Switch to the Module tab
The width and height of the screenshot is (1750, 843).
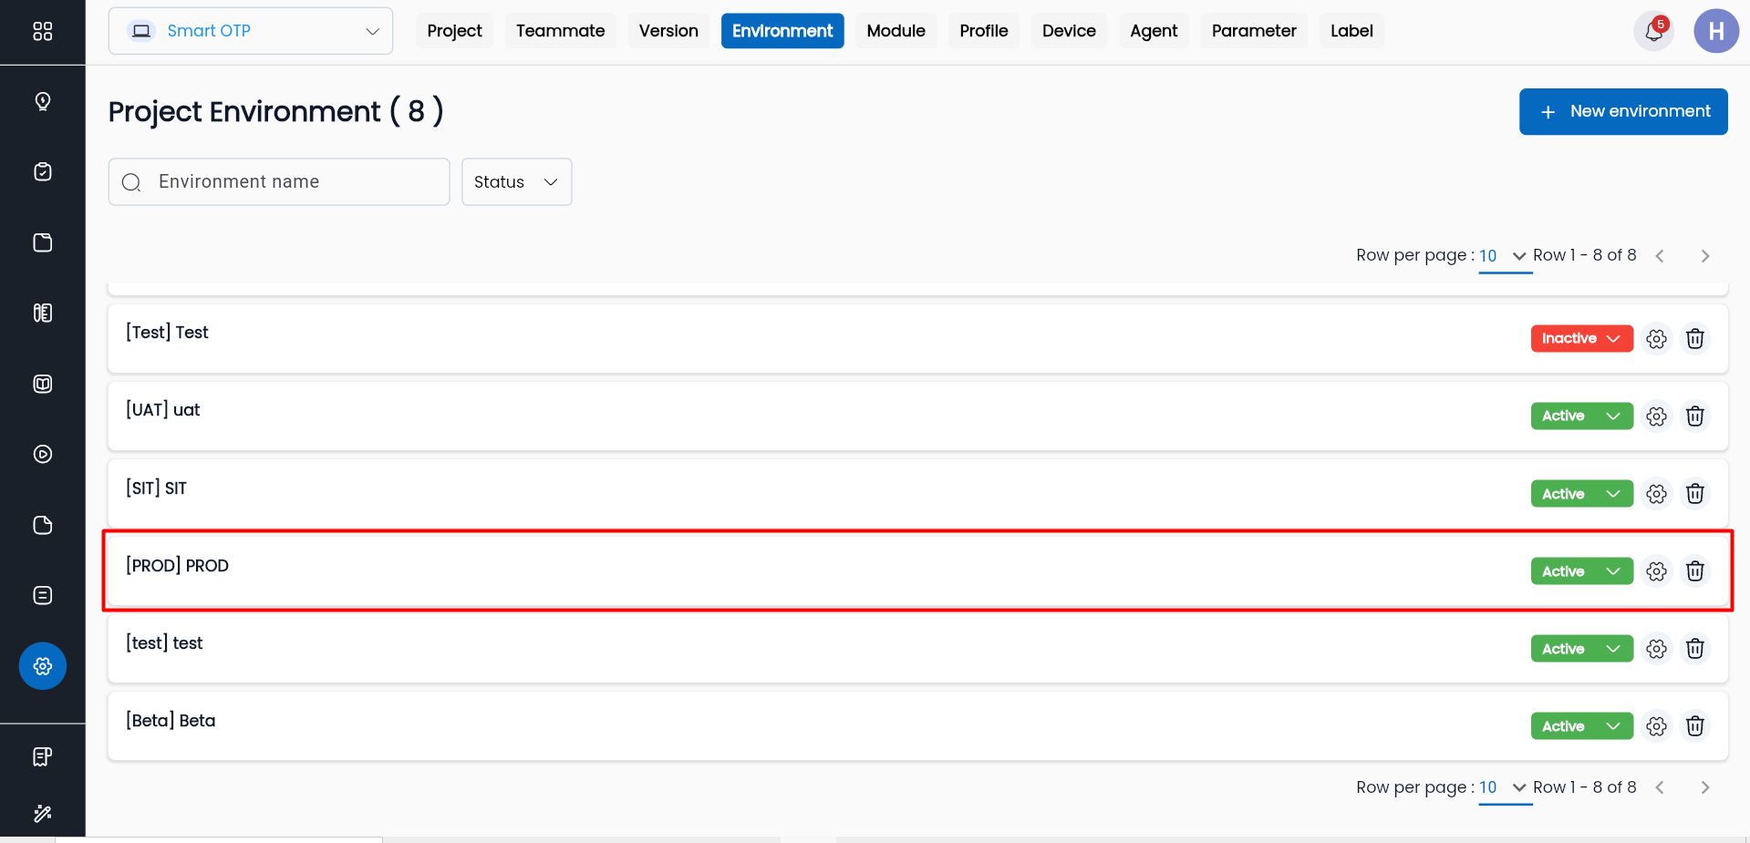896,31
